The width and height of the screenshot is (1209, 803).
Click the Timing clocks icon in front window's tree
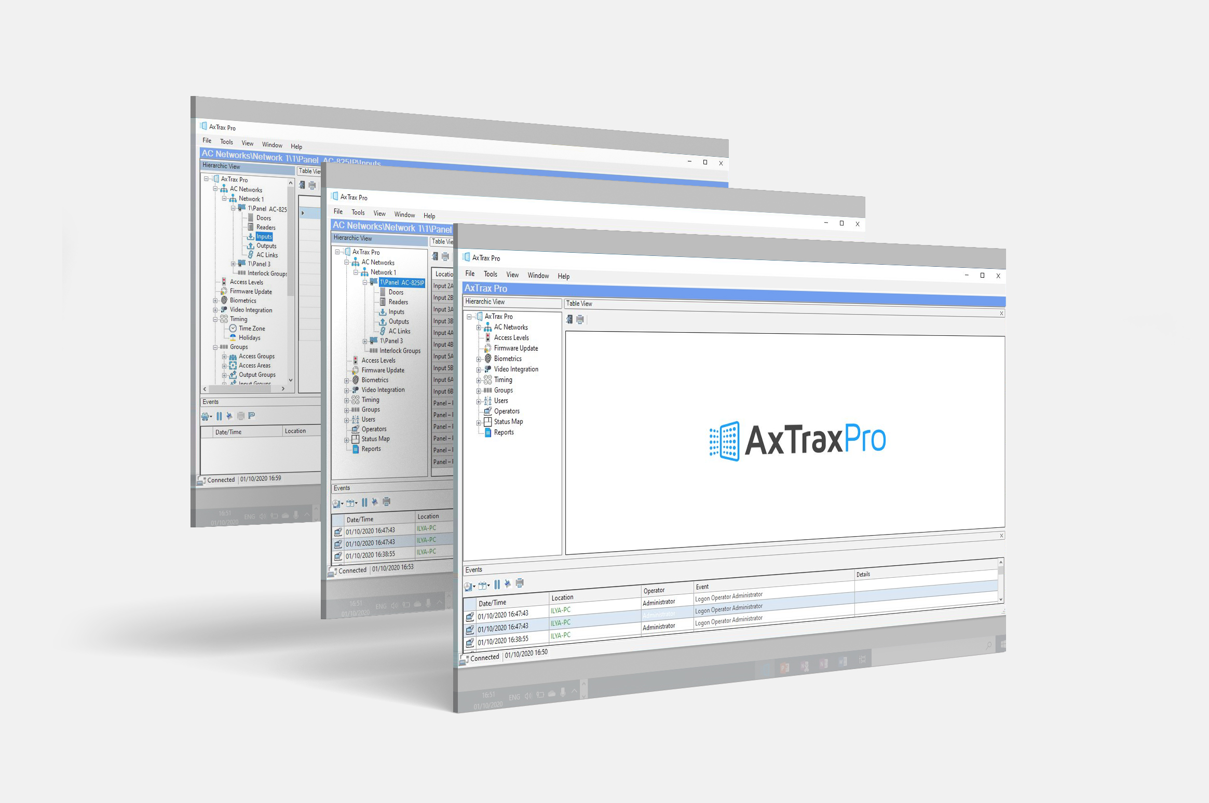tap(487, 379)
